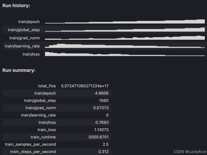Click the train/epoch label in Run history
The width and height of the screenshot is (207, 155).
click(29, 22)
